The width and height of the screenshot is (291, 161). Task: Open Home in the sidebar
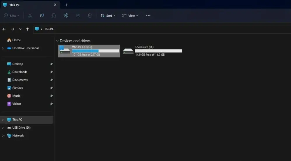(16, 40)
